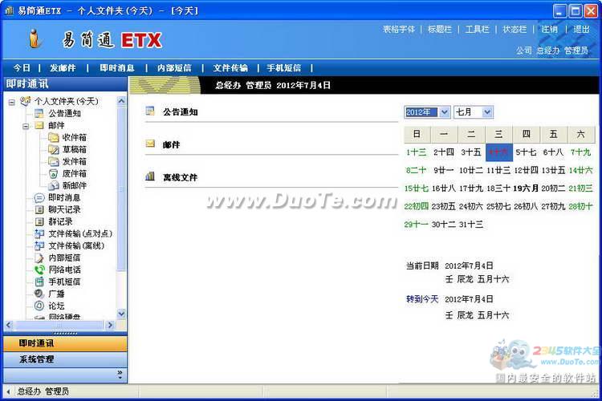The height and width of the screenshot is (401, 602).
Task: Open 发邮件 in the menu bar
Action: 63,68
